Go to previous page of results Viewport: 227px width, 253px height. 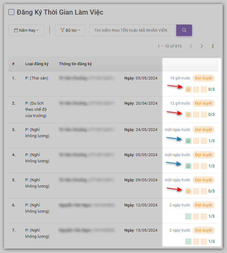click(x=191, y=46)
